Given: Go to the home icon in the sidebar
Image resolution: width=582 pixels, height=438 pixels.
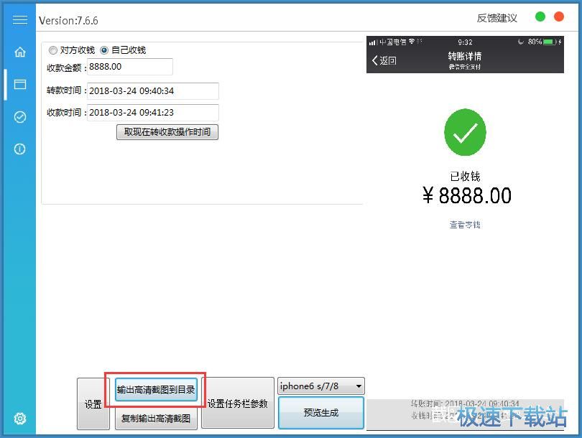Looking at the screenshot, I should (x=19, y=52).
